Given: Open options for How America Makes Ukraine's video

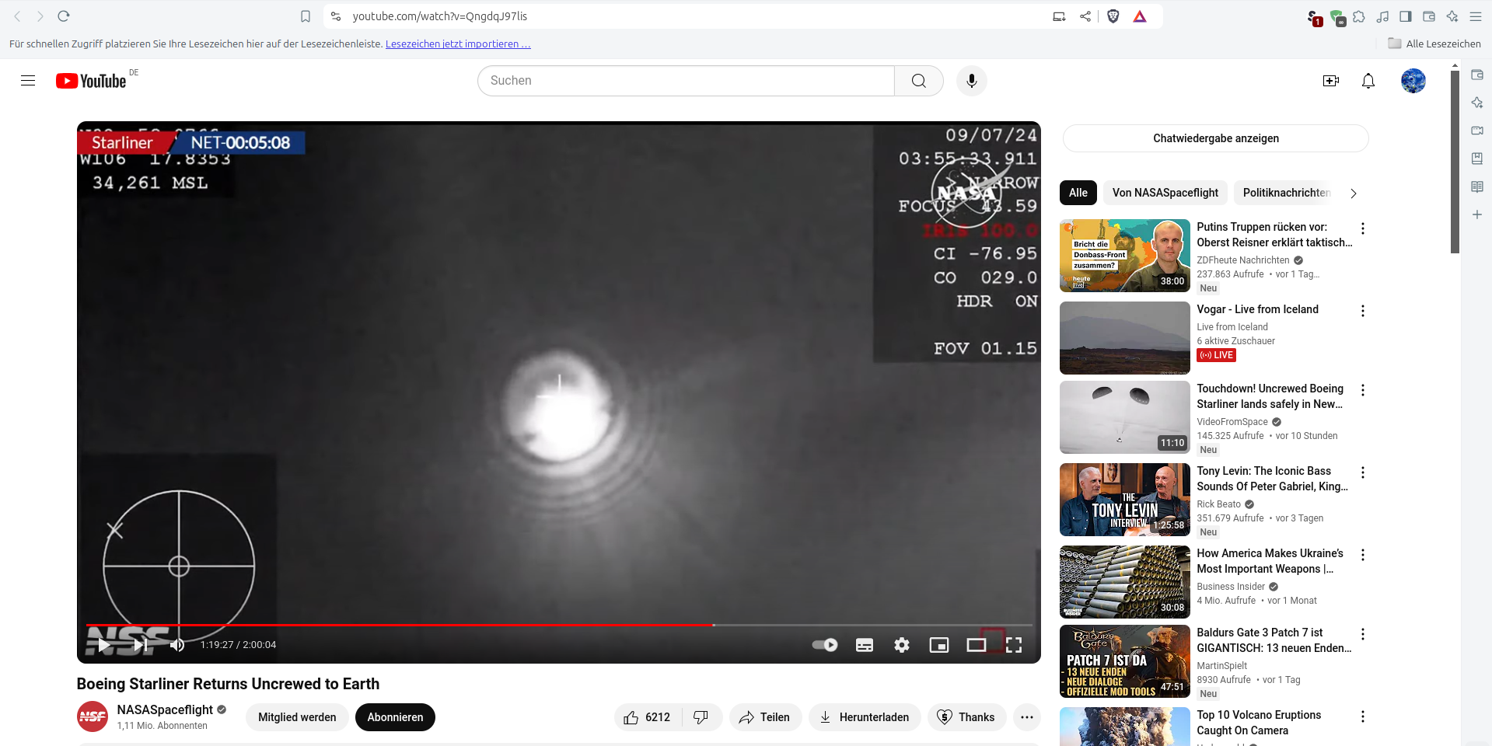Looking at the screenshot, I should point(1363,555).
